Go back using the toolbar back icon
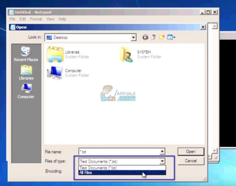236x186 pixels. [145, 37]
